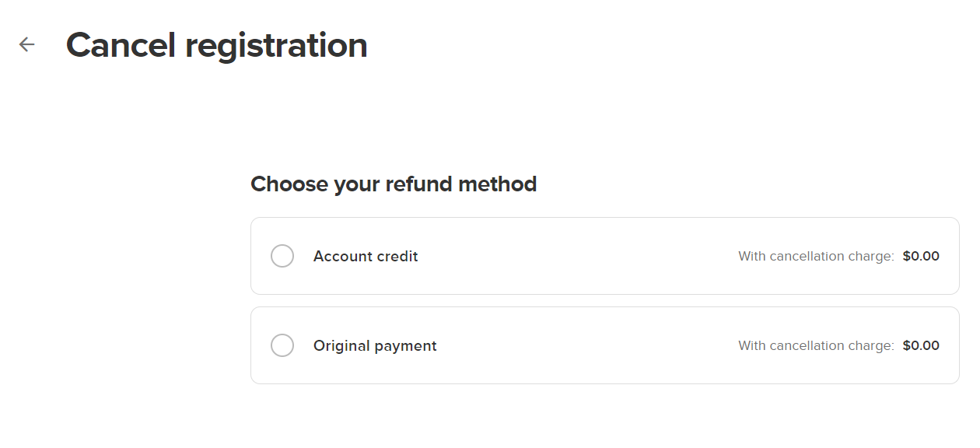Click the Cancel registration page title
The image size is (980, 448).
(217, 45)
